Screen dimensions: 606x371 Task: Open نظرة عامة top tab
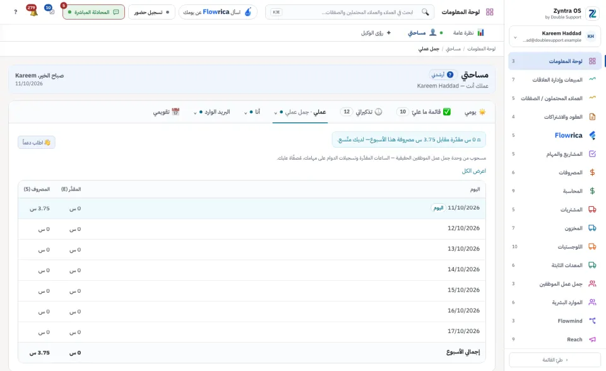pyautogui.click(x=468, y=33)
